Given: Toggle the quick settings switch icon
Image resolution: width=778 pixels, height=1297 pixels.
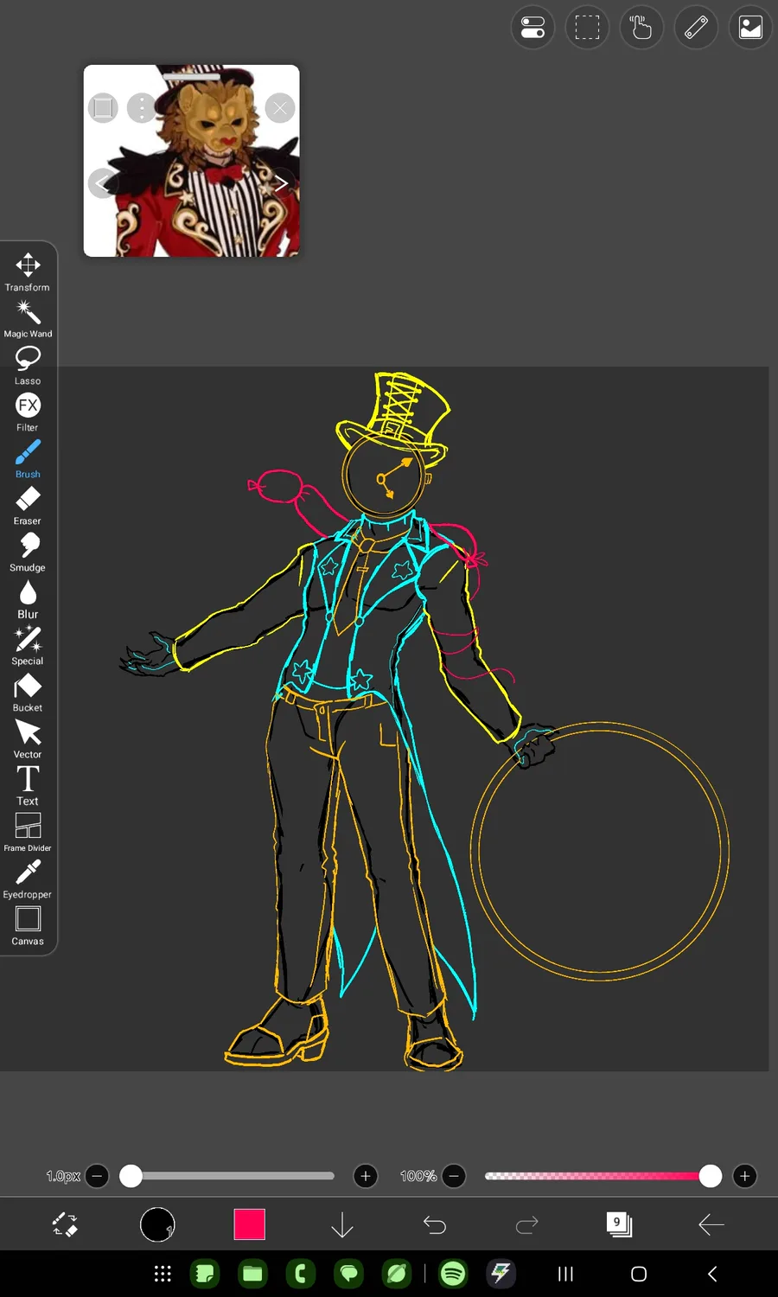Looking at the screenshot, I should tap(532, 28).
